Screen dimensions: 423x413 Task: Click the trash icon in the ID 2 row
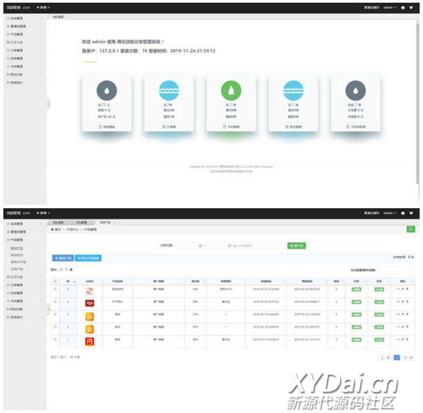407,327
